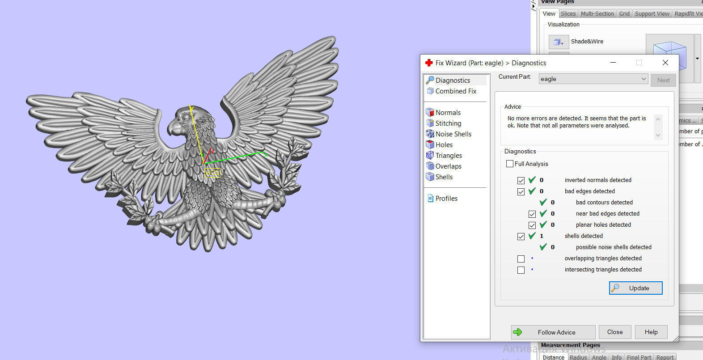Toggle near bad edges detection checkbox
Screen dimensions: 703x360
532,214
